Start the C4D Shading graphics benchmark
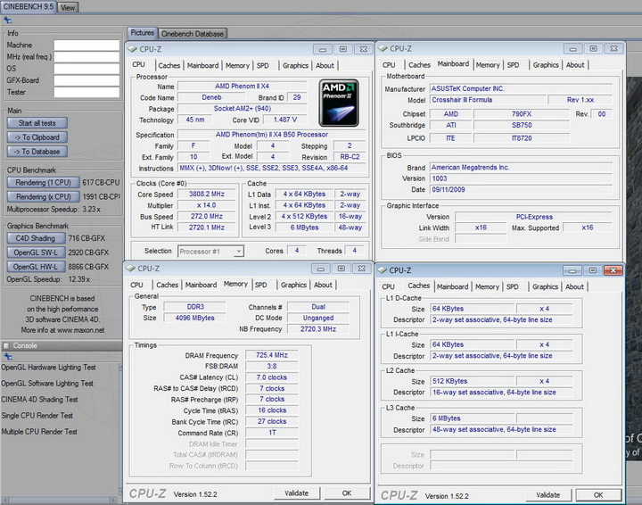Screen dimensions: 642x505 click(37, 238)
